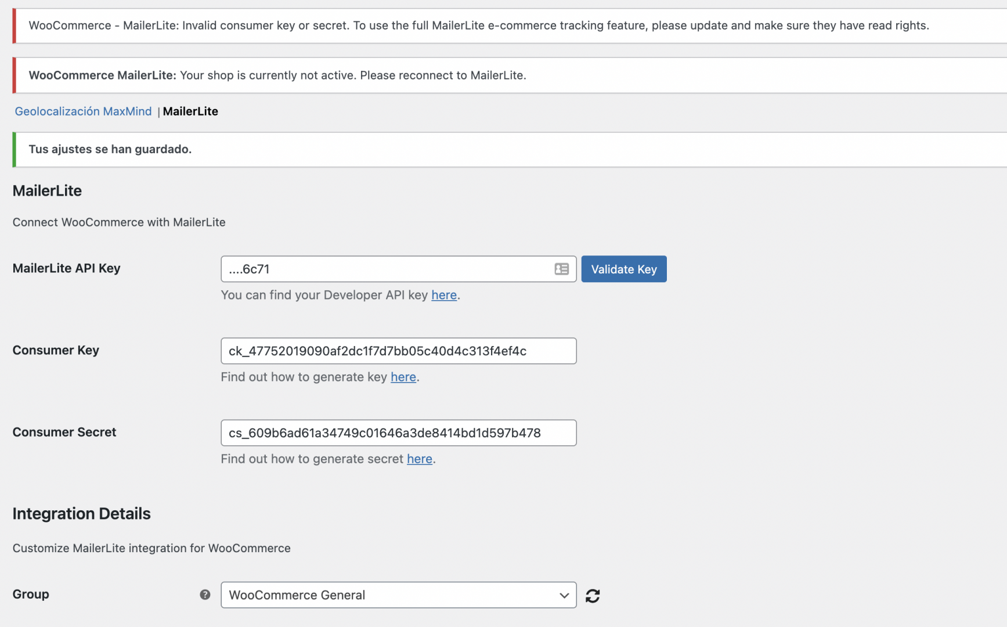
Task: Click into the Consumer Secret input field
Action: [x=399, y=433]
